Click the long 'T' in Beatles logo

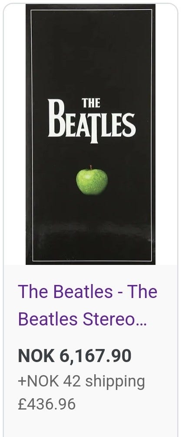pyautogui.click(x=94, y=126)
